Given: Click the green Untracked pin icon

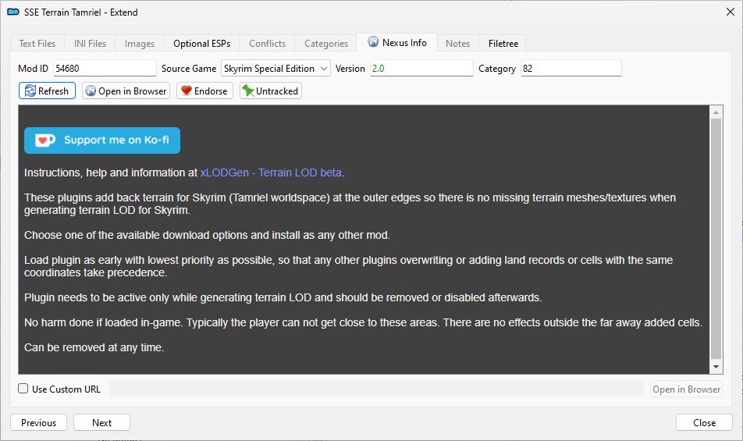Looking at the screenshot, I should [x=248, y=91].
